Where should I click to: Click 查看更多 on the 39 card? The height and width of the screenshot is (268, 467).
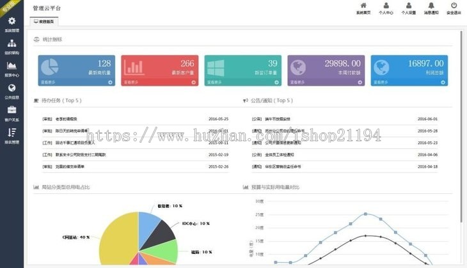pos(214,82)
